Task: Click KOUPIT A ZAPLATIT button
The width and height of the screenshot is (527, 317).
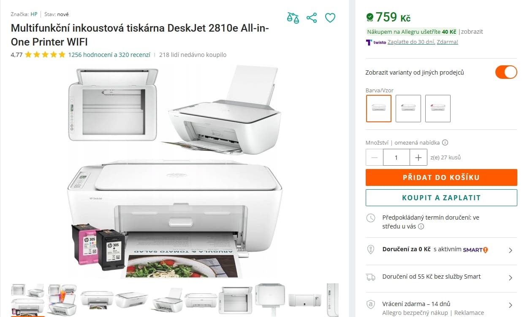Action: pos(441,198)
